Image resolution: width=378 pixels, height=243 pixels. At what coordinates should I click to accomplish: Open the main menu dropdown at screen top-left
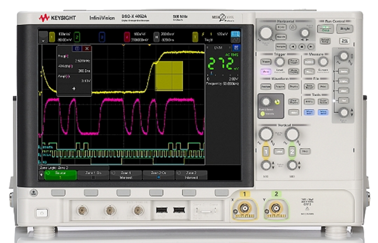(x=43, y=37)
